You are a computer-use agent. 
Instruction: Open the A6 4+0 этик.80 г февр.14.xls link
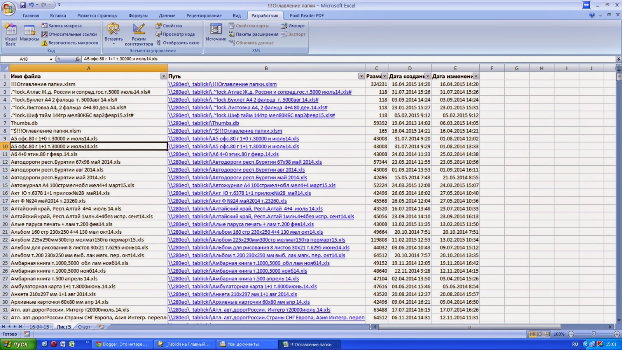[224, 154]
